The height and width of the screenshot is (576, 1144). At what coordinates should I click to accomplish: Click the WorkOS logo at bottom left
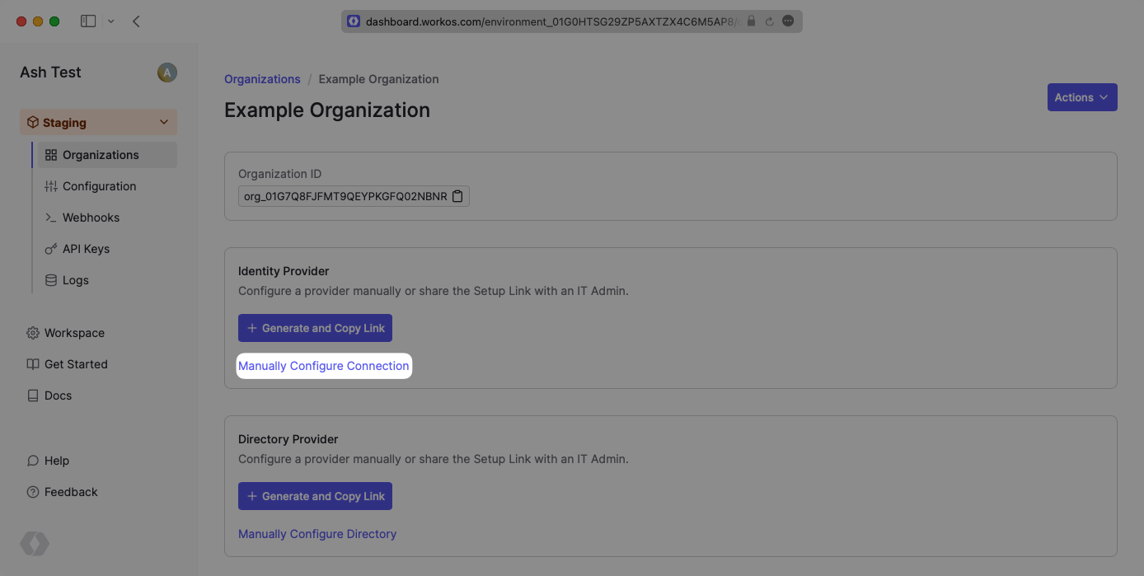(35, 544)
